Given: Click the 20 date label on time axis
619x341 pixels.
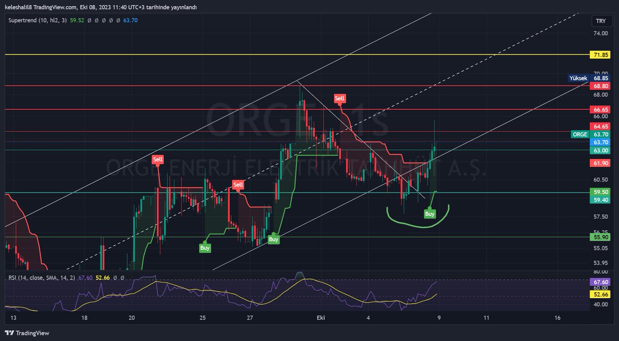Looking at the screenshot, I should coord(132,318).
